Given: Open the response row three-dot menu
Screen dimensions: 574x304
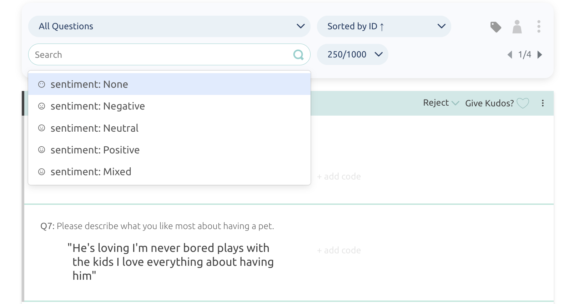Looking at the screenshot, I should 543,103.
